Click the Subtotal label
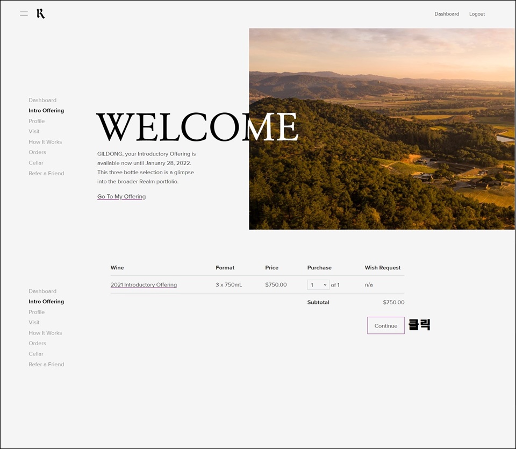The height and width of the screenshot is (449, 516). point(318,302)
